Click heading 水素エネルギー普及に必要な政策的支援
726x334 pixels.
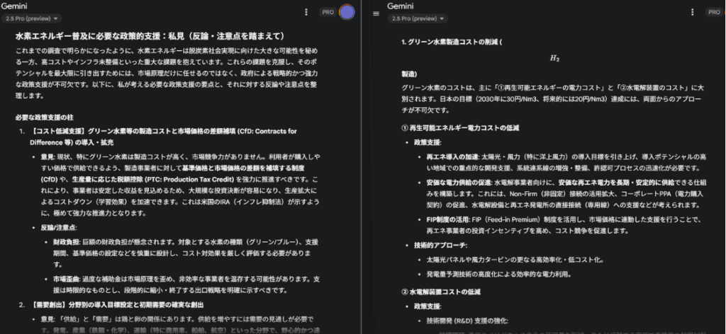[x=150, y=37]
